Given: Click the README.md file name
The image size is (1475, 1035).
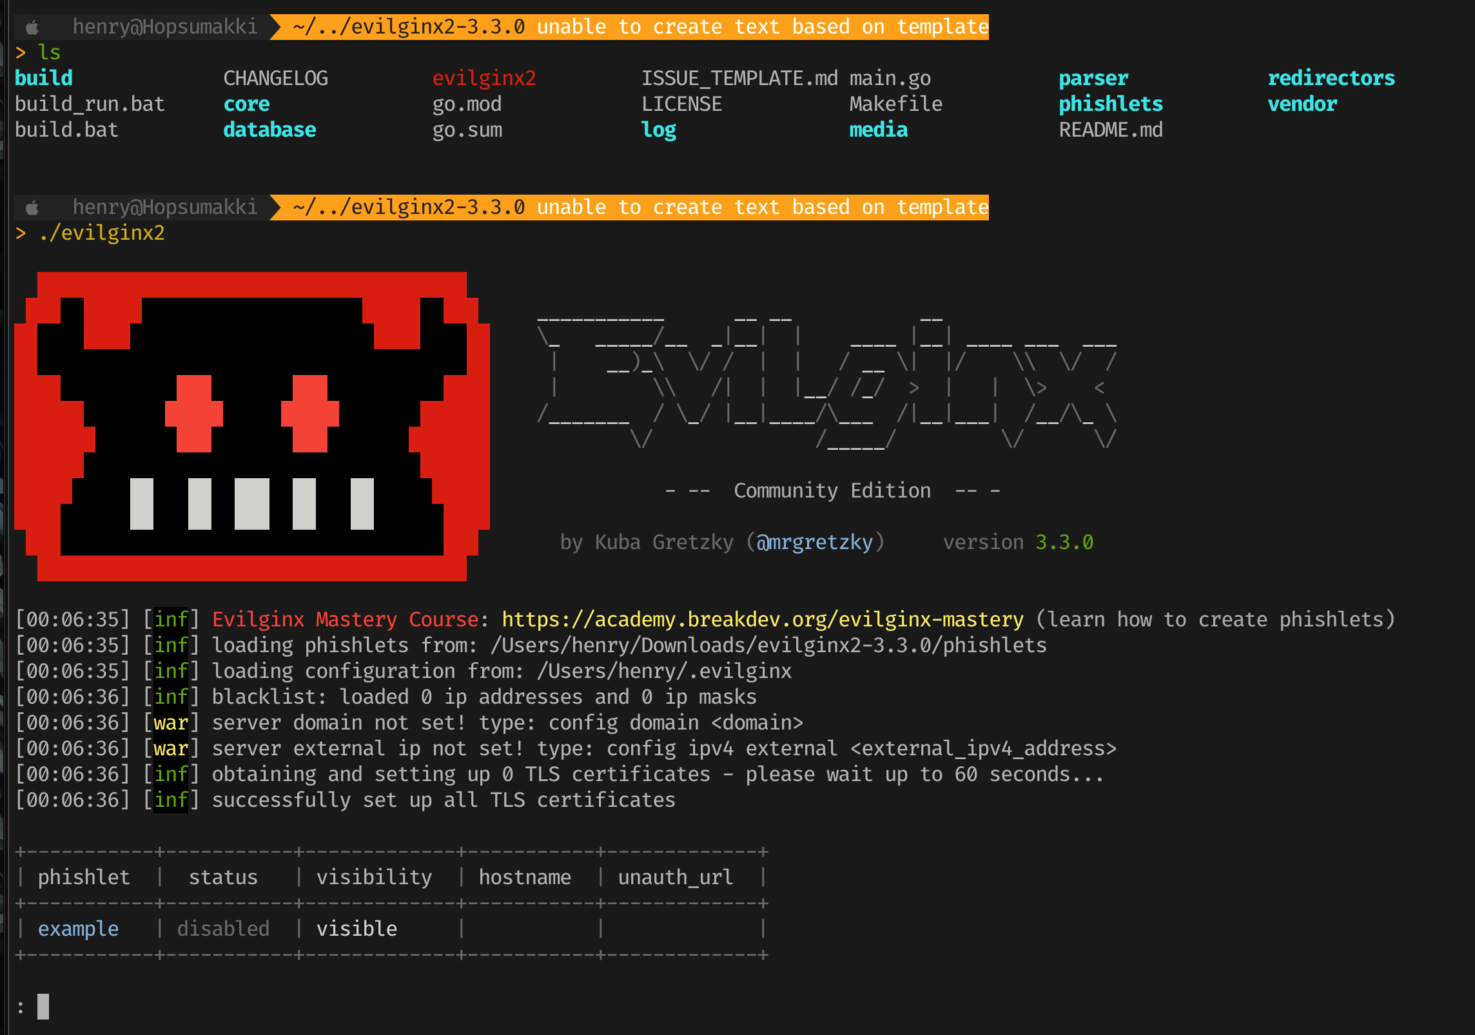Looking at the screenshot, I should 1110,130.
